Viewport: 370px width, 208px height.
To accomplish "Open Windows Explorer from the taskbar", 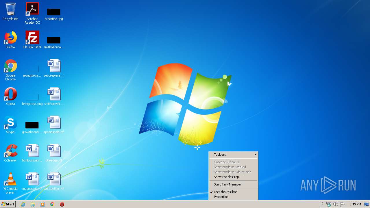I will click(x=33, y=204).
